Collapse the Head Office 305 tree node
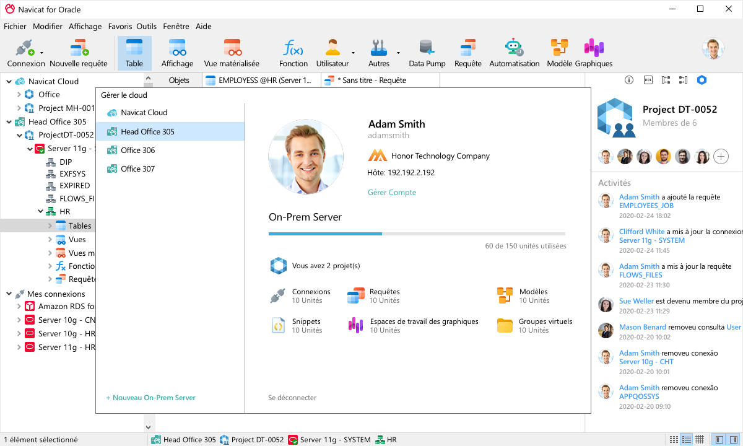 9,122
